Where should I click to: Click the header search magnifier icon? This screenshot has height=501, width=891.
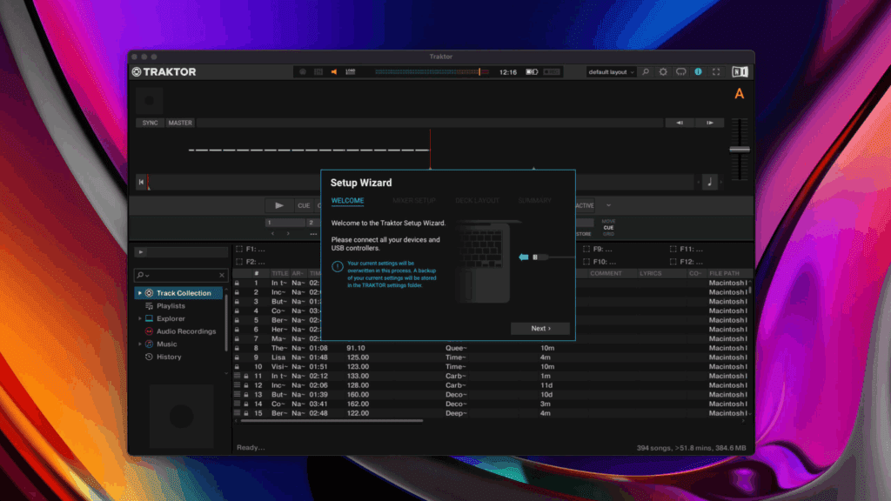click(646, 72)
